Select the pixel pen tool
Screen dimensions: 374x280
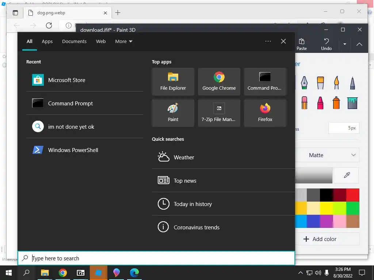[352, 83]
